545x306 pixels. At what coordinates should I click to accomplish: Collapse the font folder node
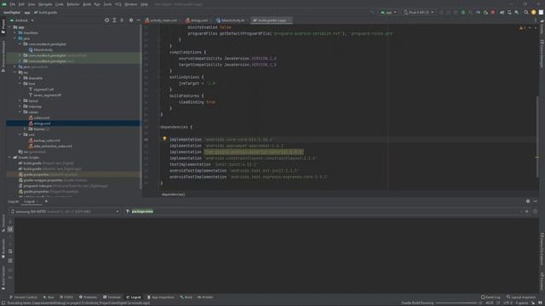click(x=20, y=83)
